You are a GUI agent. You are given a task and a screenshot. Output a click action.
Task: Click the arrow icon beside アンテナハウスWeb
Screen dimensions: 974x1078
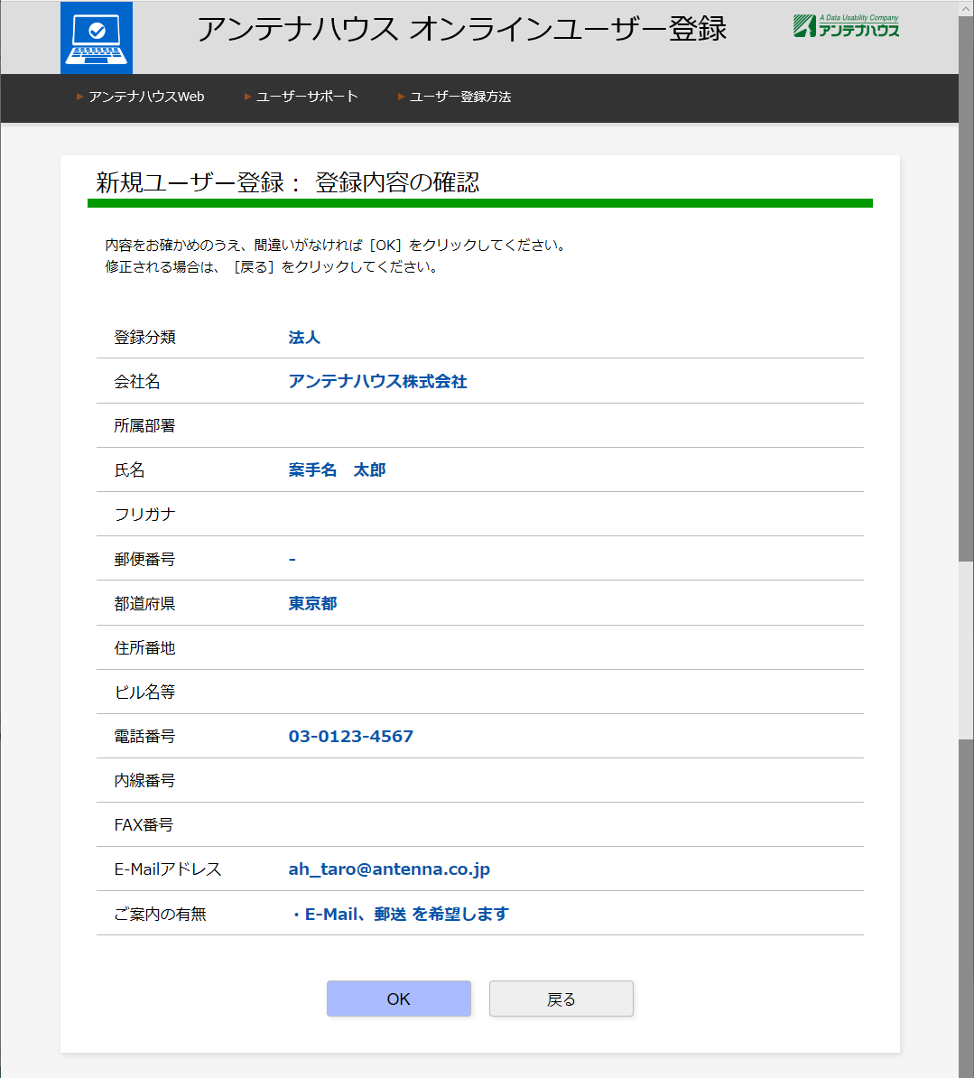(79, 96)
